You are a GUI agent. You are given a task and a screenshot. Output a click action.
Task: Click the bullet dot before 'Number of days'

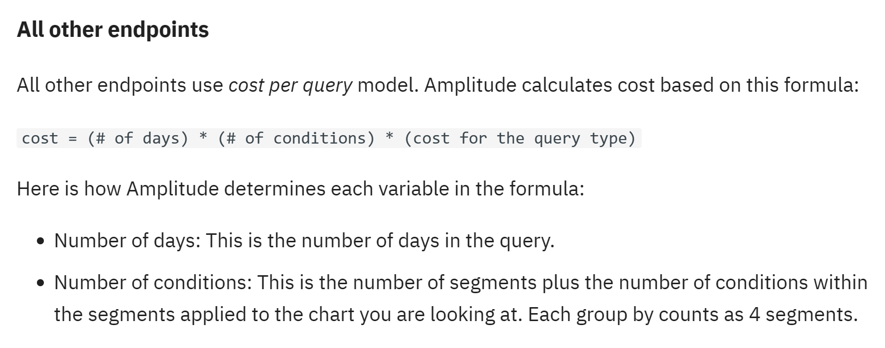coord(41,242)
